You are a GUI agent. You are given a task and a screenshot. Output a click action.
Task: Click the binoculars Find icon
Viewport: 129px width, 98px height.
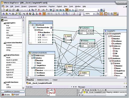(x=43, y=10)
